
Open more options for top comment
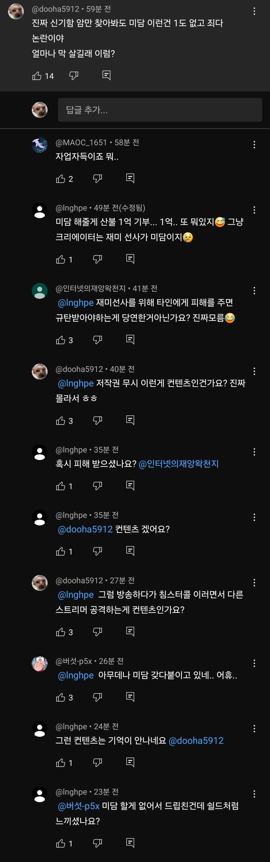254,11
